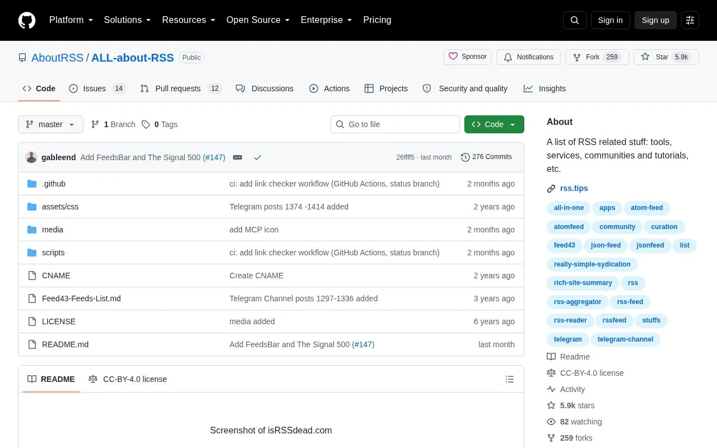Open the Feed43-Feeds-List.md file
Image resolution: width=717 pixels, height=448 pixels.
81,298
